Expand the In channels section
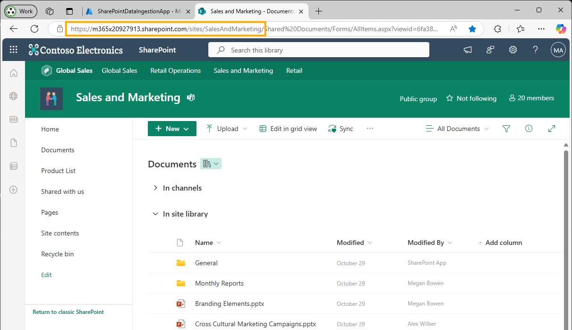This screenshot has width=572, height=330. (155, 188)
